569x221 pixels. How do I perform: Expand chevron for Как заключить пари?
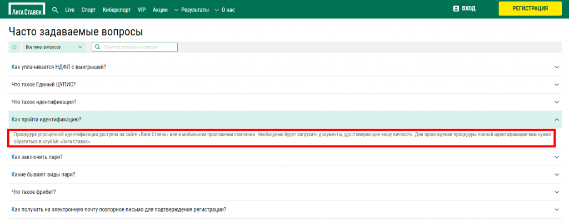click(557, 157)
